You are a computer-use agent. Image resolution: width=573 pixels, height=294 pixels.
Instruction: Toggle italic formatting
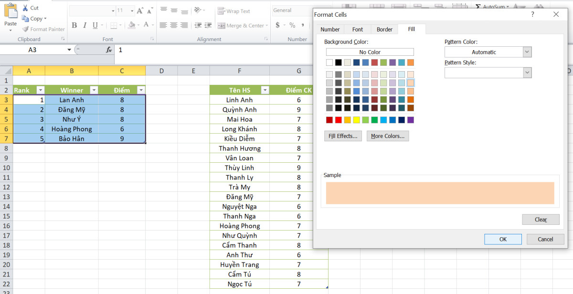point(85,24)
